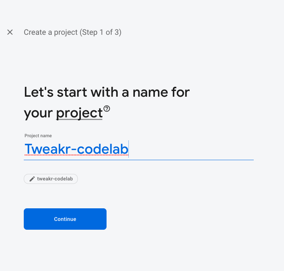Click the help question mark icon
284x271 pixels.
click(x=107, y=109)
